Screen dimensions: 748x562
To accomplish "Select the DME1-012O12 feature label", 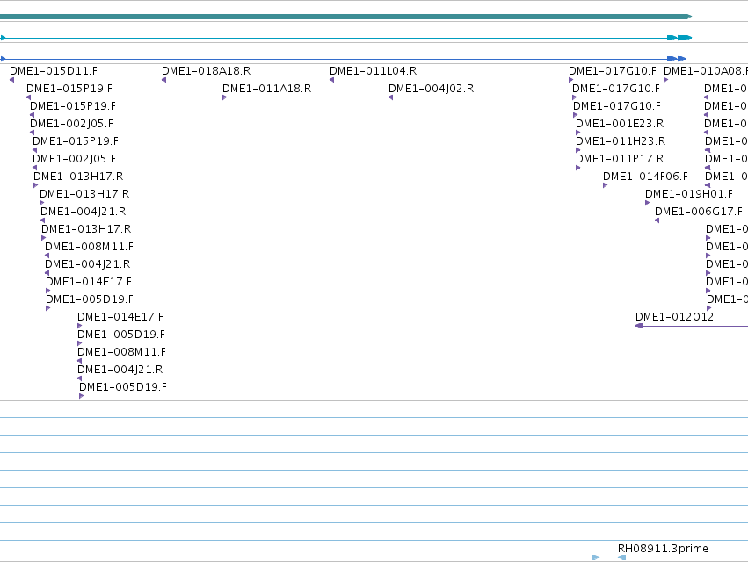I will point(674,317).
